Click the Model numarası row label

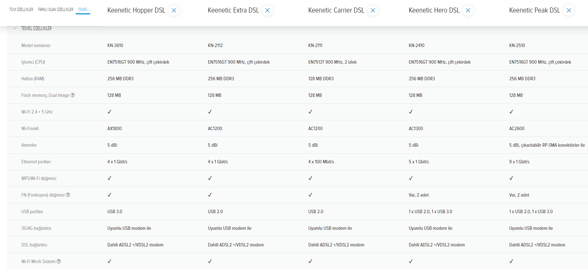pos(36,45)
